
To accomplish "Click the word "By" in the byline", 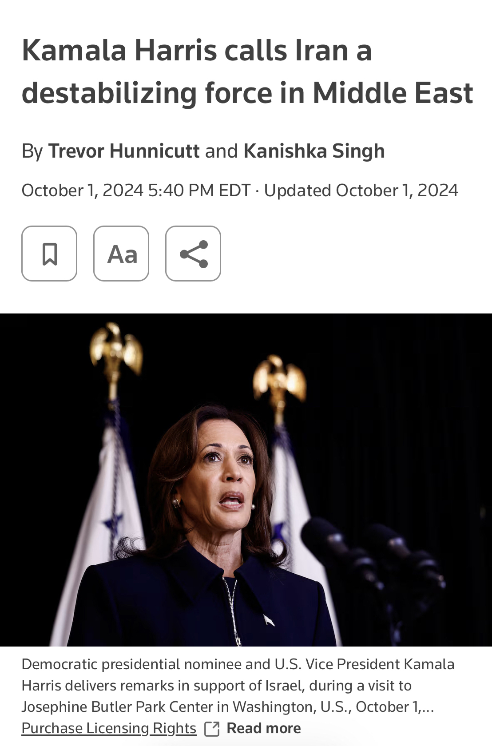I will point(32,151).
